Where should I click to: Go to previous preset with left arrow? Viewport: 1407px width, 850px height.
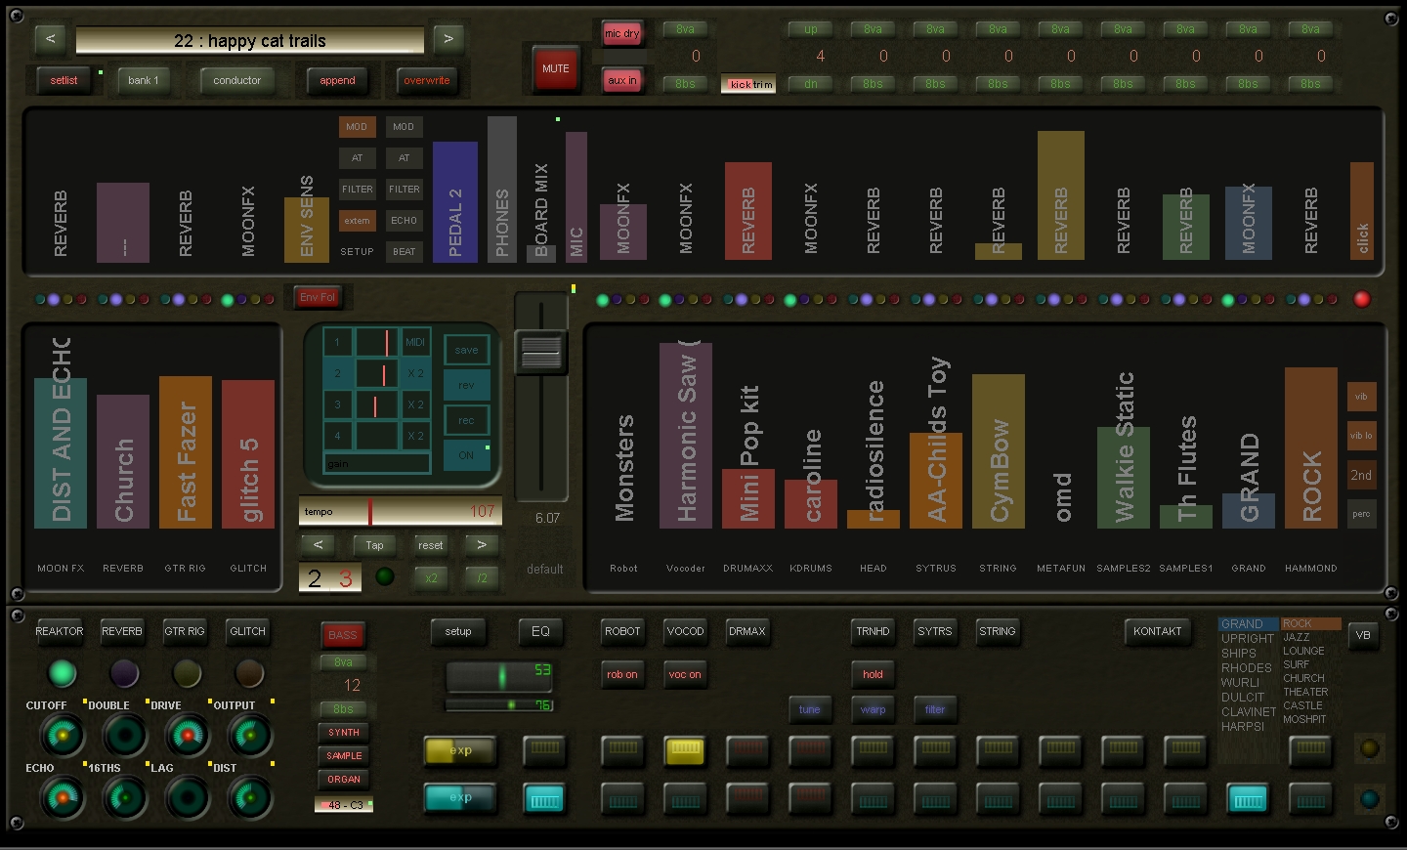[x=50, y=40]
